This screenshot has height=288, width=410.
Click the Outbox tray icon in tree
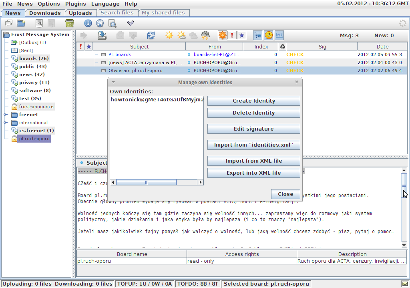pos(14,42)
